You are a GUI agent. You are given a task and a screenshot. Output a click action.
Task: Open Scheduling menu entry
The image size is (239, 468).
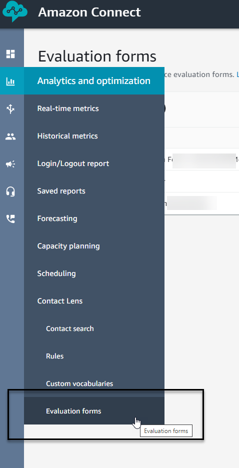94,273
